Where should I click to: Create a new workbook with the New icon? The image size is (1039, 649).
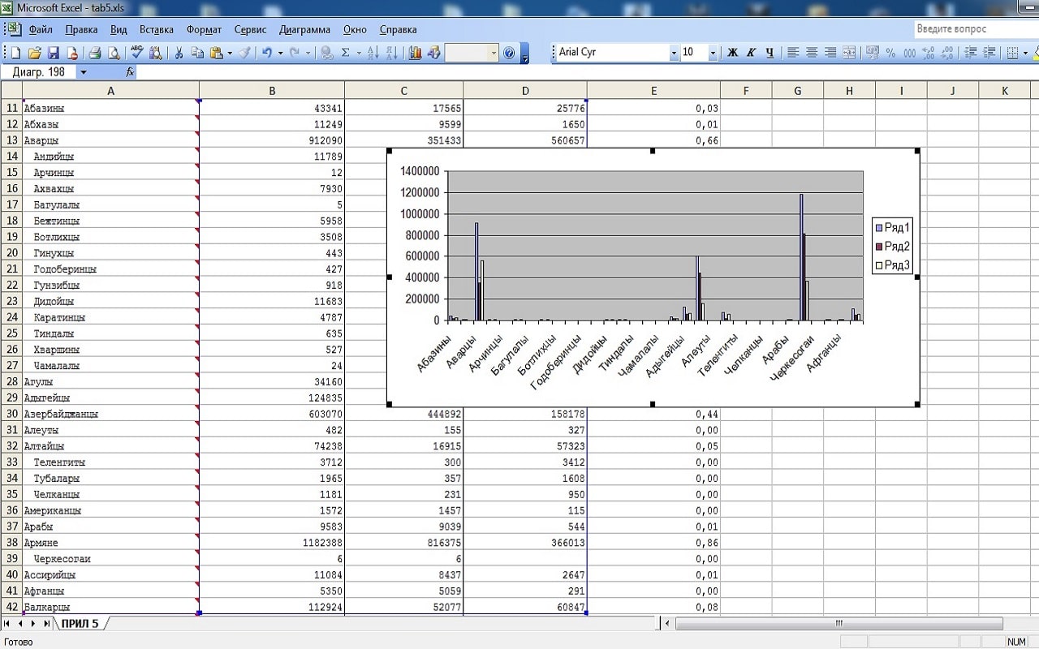tap(15, 53)
